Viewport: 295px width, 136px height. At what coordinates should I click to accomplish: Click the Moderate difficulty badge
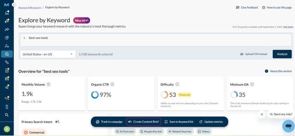[x=184, y=95]
